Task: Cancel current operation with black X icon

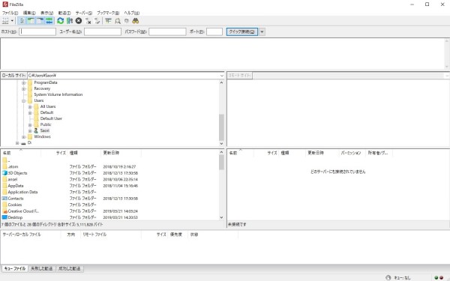Action: click(79, 21)
